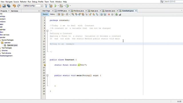Click the Stop Macro Recording icon

click(x=112, y=14)
